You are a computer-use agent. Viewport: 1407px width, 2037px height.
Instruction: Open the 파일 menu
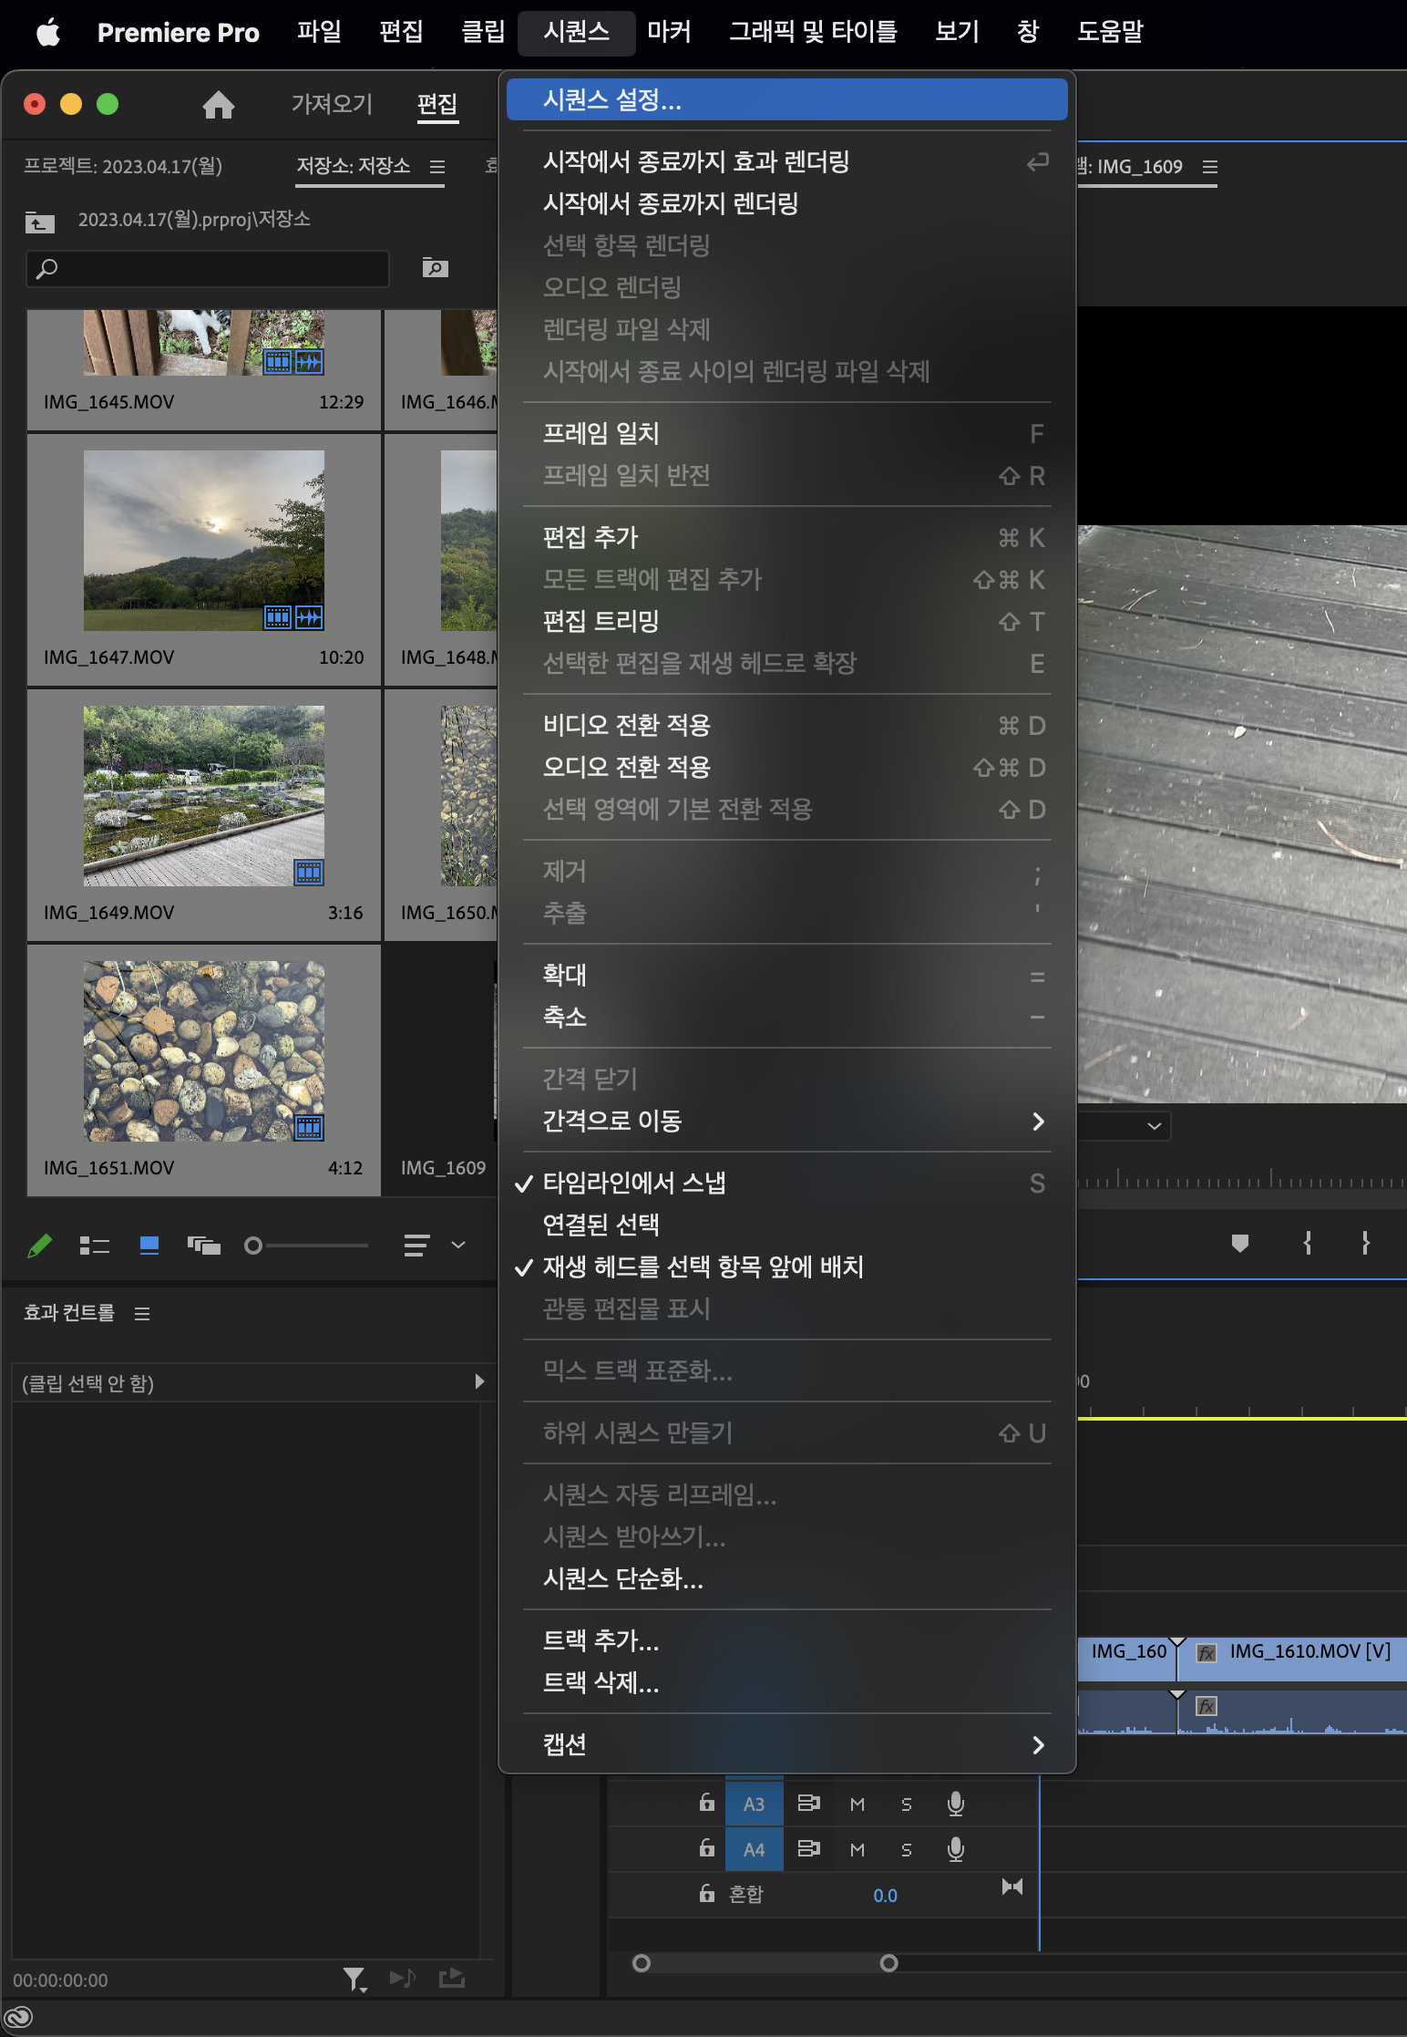(x=319, y=32)
